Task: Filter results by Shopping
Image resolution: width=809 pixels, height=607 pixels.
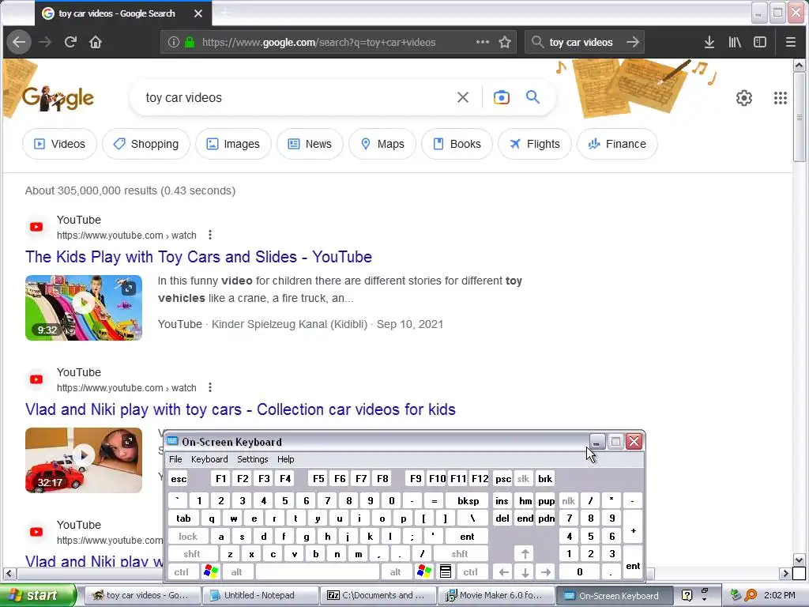Action: click(146, 144)
